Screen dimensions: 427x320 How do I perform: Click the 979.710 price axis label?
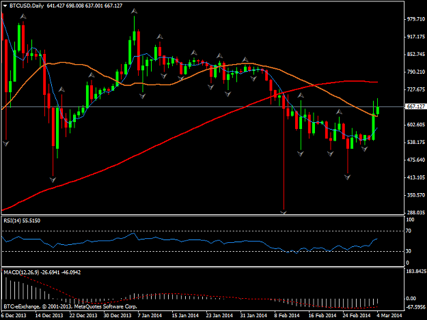416,19
